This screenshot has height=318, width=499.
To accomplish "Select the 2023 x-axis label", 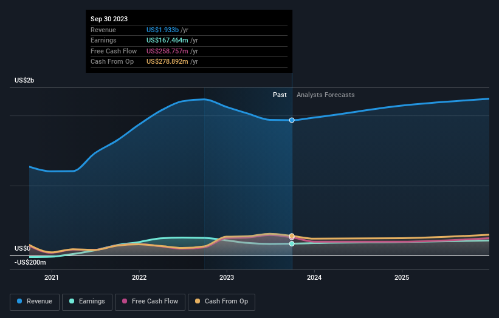I will (227, 277).
